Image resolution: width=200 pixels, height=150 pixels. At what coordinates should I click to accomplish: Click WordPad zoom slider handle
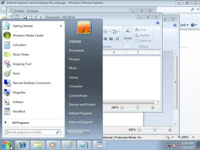coord(137,107)
